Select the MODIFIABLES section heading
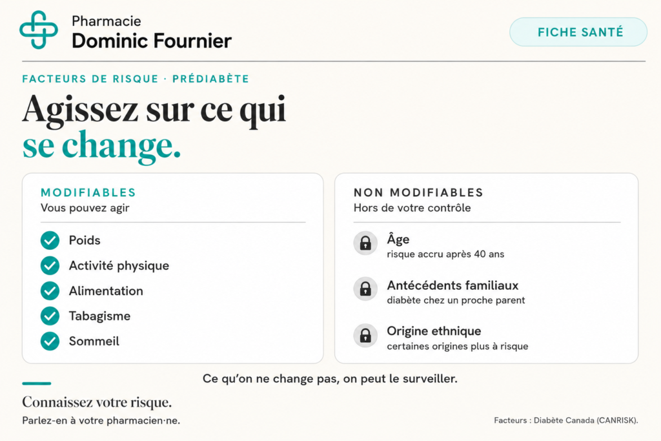Image resolution: width=661 pixels, height=441 pixels. pyautogui.click(x=88, y=192)
